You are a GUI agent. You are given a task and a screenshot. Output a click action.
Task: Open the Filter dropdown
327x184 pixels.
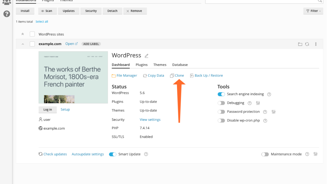pyautogui.click(x=313, y=11)
